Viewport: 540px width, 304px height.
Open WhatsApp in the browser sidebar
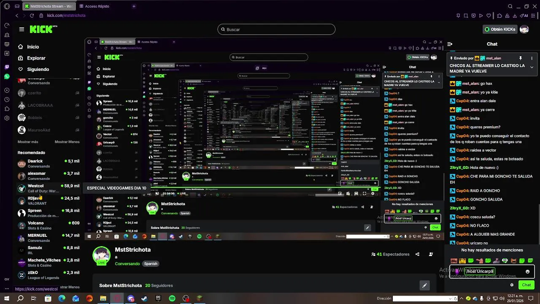tap(7, 76)
